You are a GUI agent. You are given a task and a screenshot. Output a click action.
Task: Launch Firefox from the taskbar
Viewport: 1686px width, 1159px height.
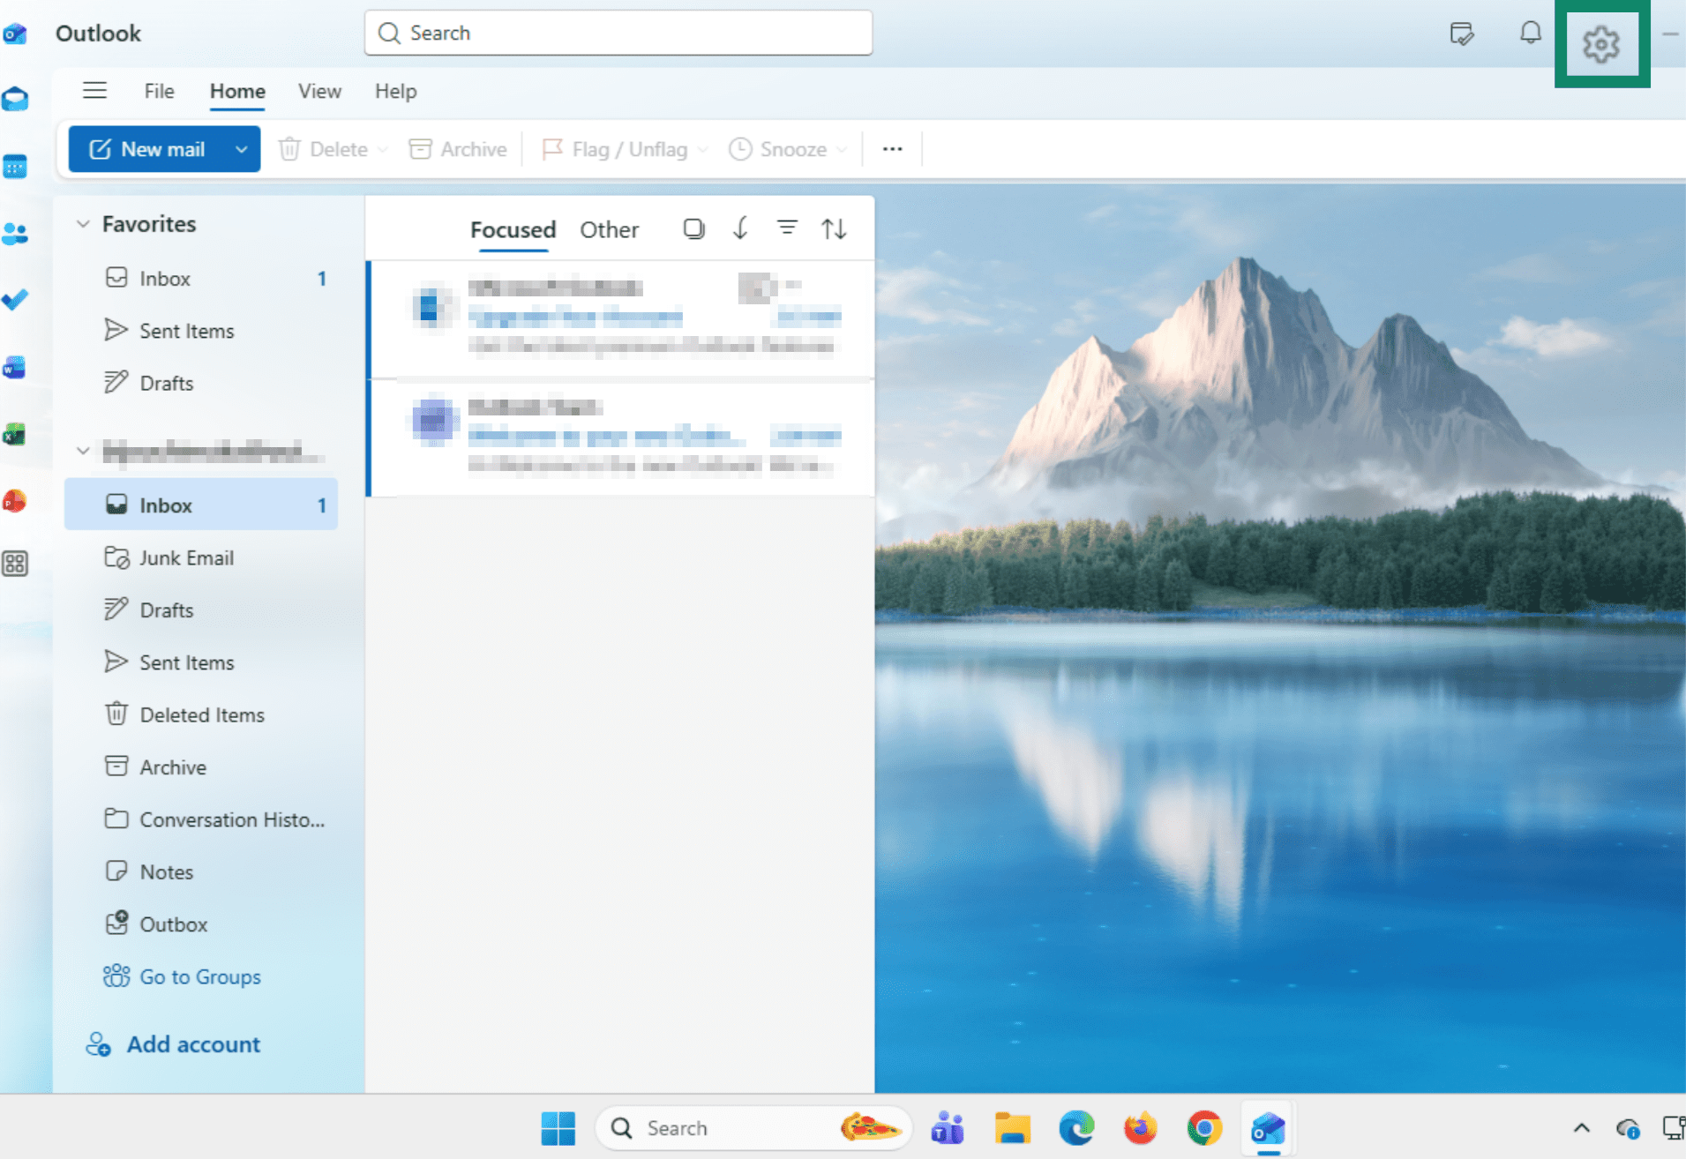1140,1128
